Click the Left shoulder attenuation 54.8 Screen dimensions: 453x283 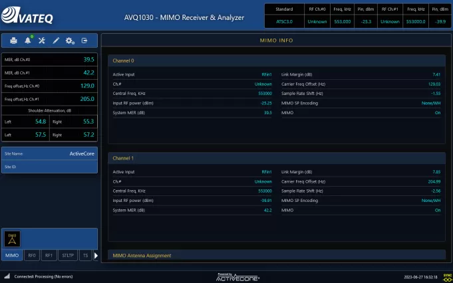click(x=41, y=122)
